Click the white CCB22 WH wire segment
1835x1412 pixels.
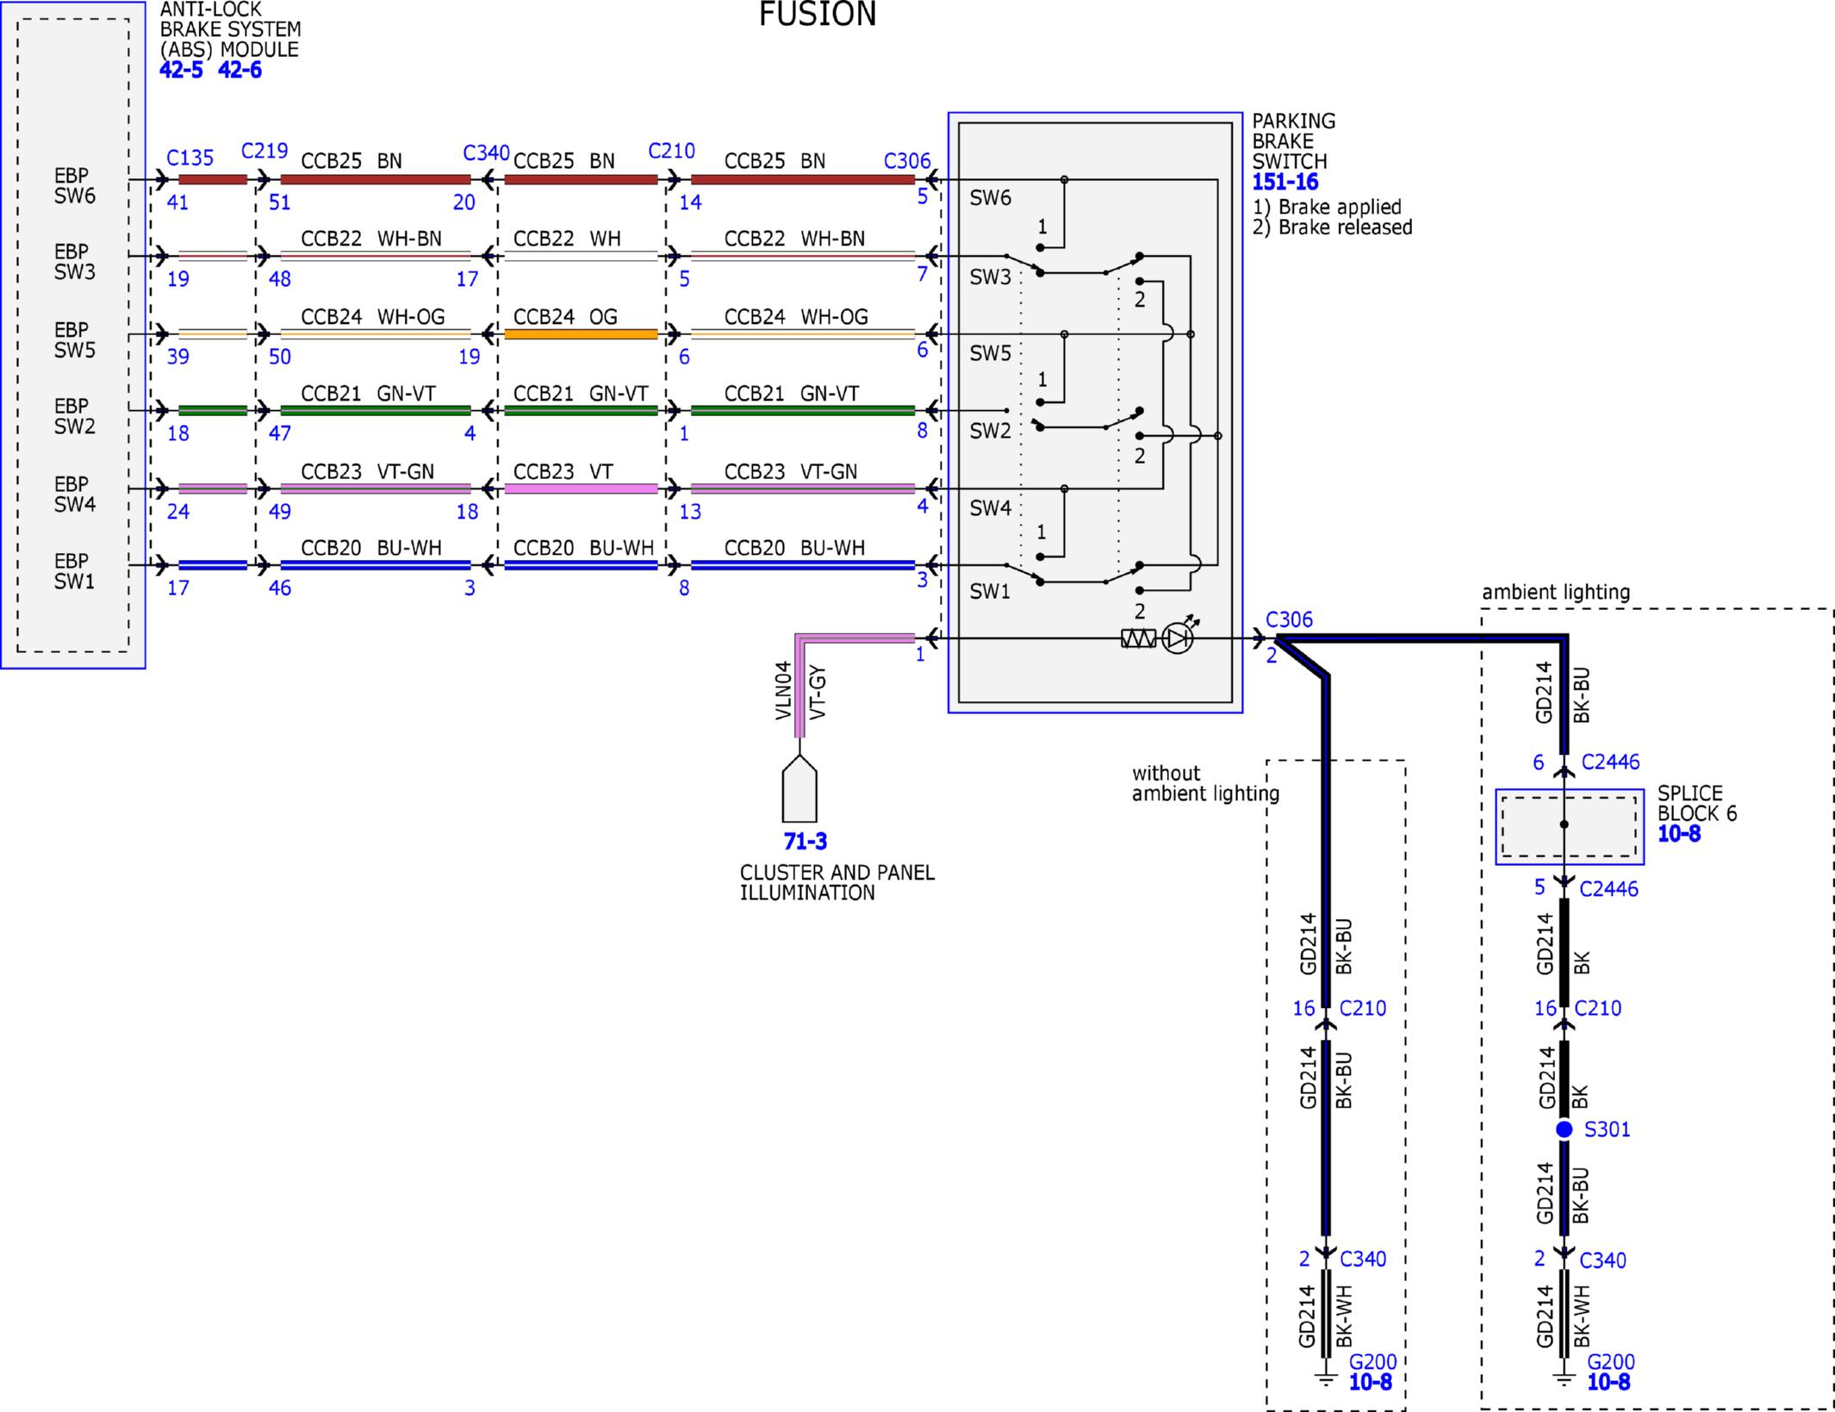pyautogui.click(x=581, y=256)
